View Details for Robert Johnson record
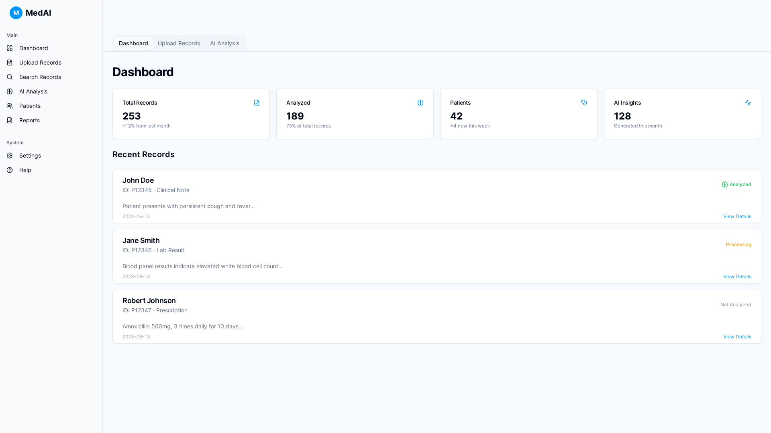 point(737,337)
